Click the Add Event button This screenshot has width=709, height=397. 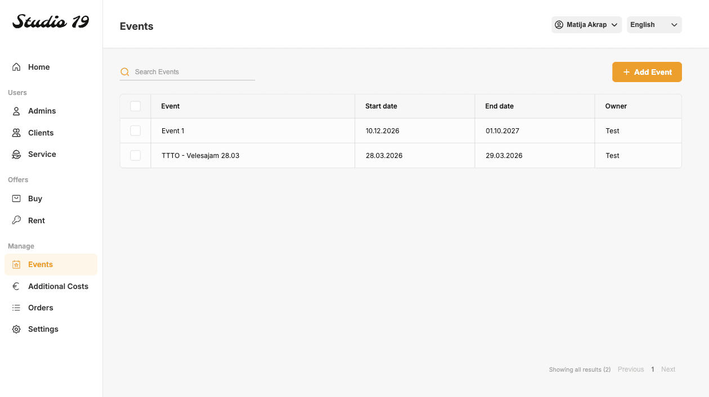646,72
